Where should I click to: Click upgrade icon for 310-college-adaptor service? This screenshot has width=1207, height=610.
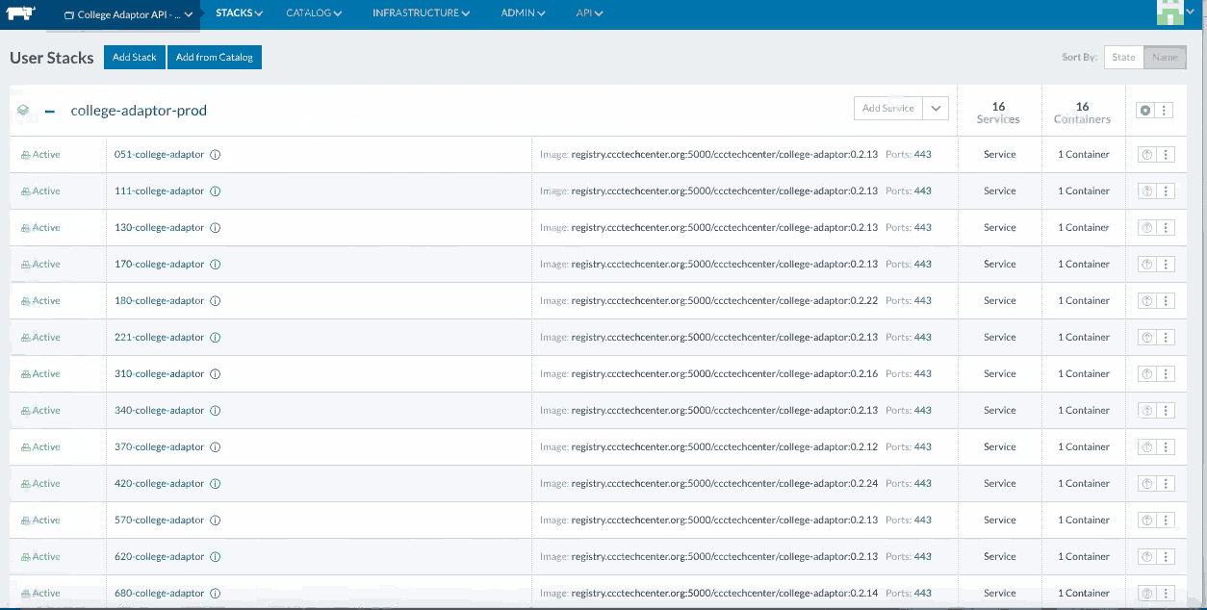pos(1145,374)
